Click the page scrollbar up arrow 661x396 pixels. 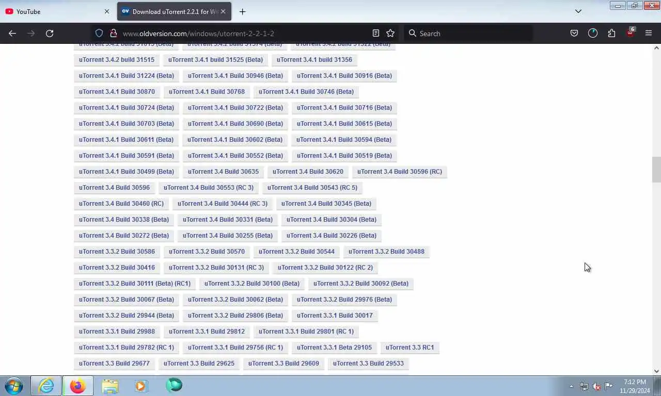click(x=656, y=48)
